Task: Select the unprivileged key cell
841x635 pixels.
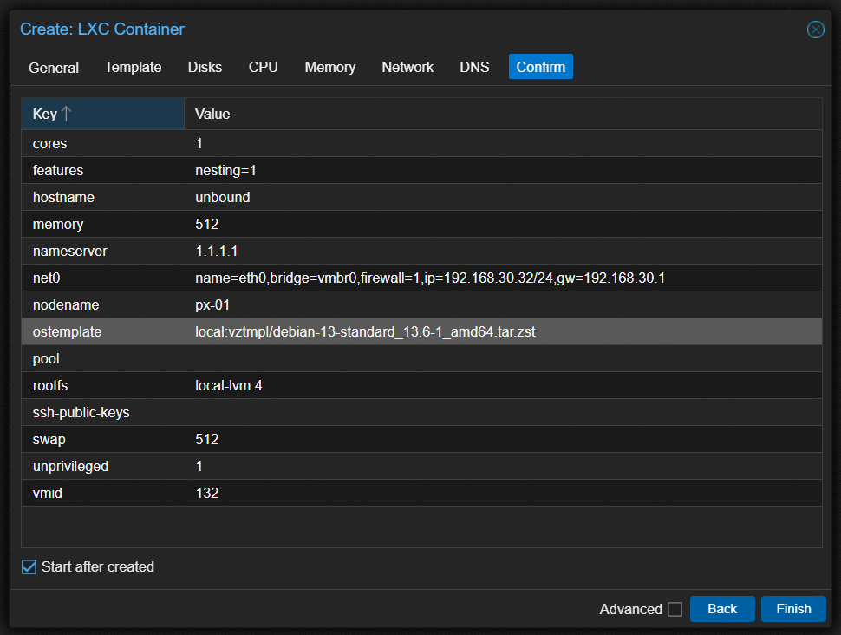Action: 102,466
